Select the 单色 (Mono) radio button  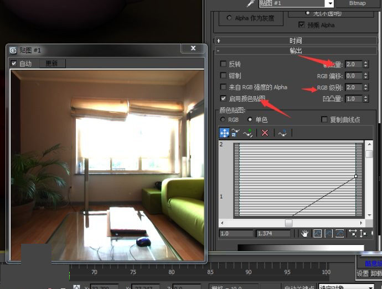pyautogui.click(x=250, y=119)
